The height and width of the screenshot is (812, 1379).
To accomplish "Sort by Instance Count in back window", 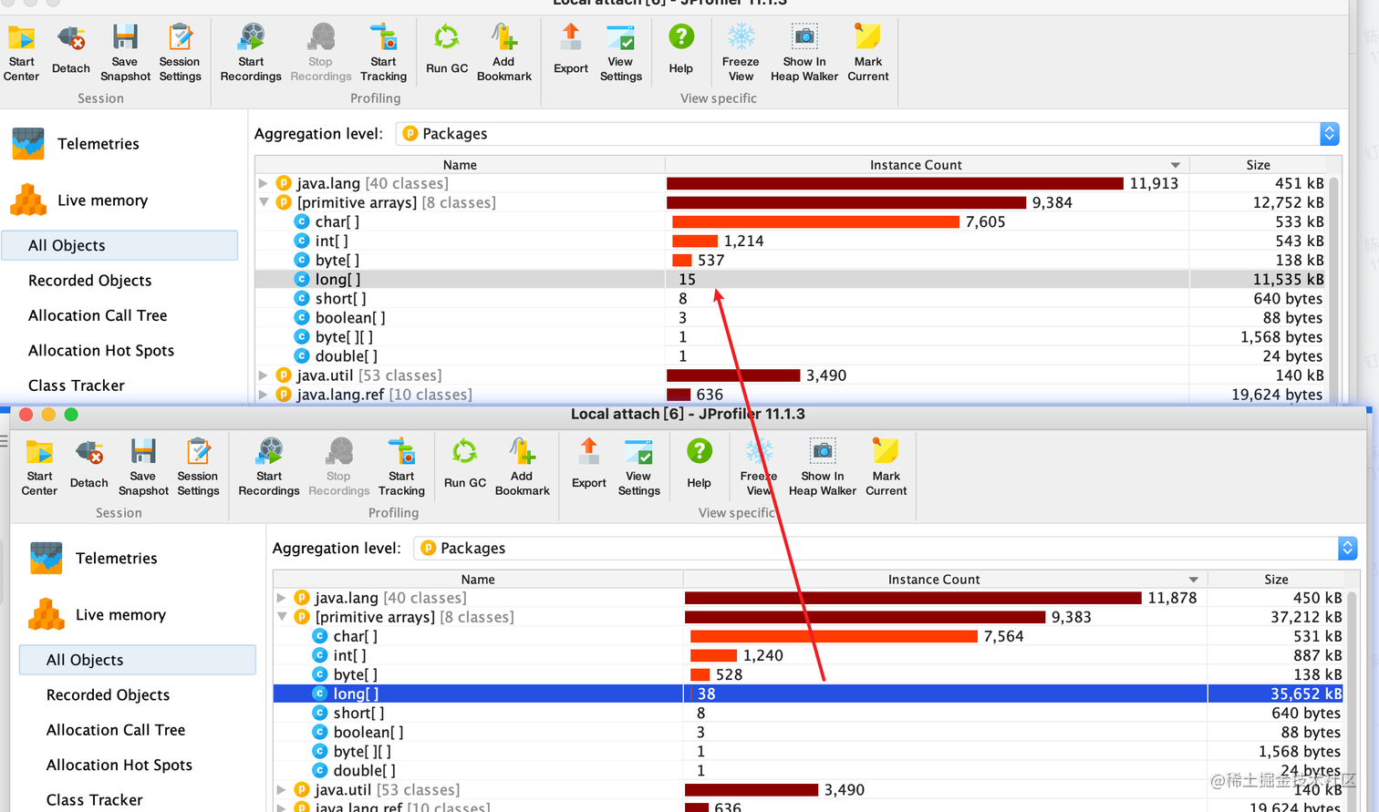I will [x=927, y=164].
